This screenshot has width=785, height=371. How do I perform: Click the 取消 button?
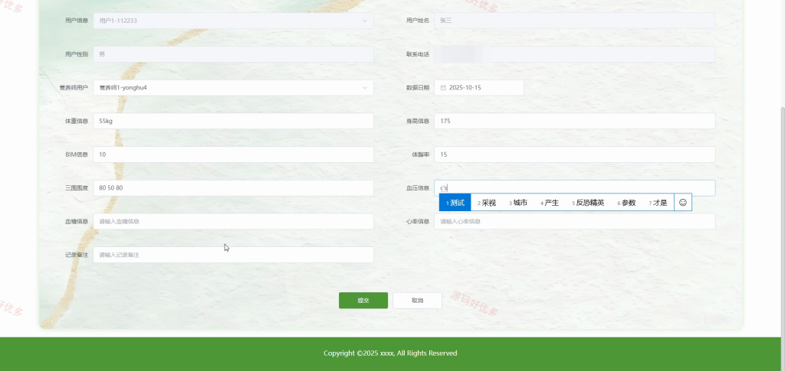coord(418,301)
